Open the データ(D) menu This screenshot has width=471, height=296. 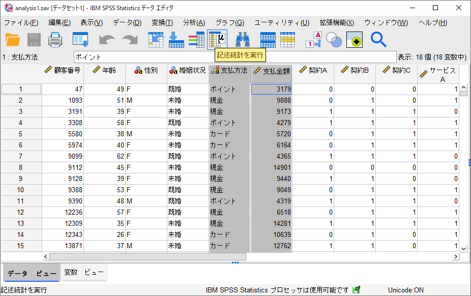coord(127,23)
